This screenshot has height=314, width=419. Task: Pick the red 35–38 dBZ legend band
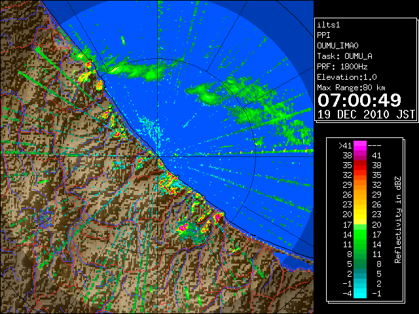[360, 166]
